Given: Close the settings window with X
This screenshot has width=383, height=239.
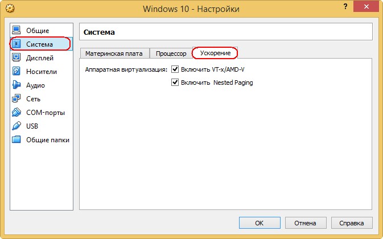Looking at the screenshot, I should point(366,7).
